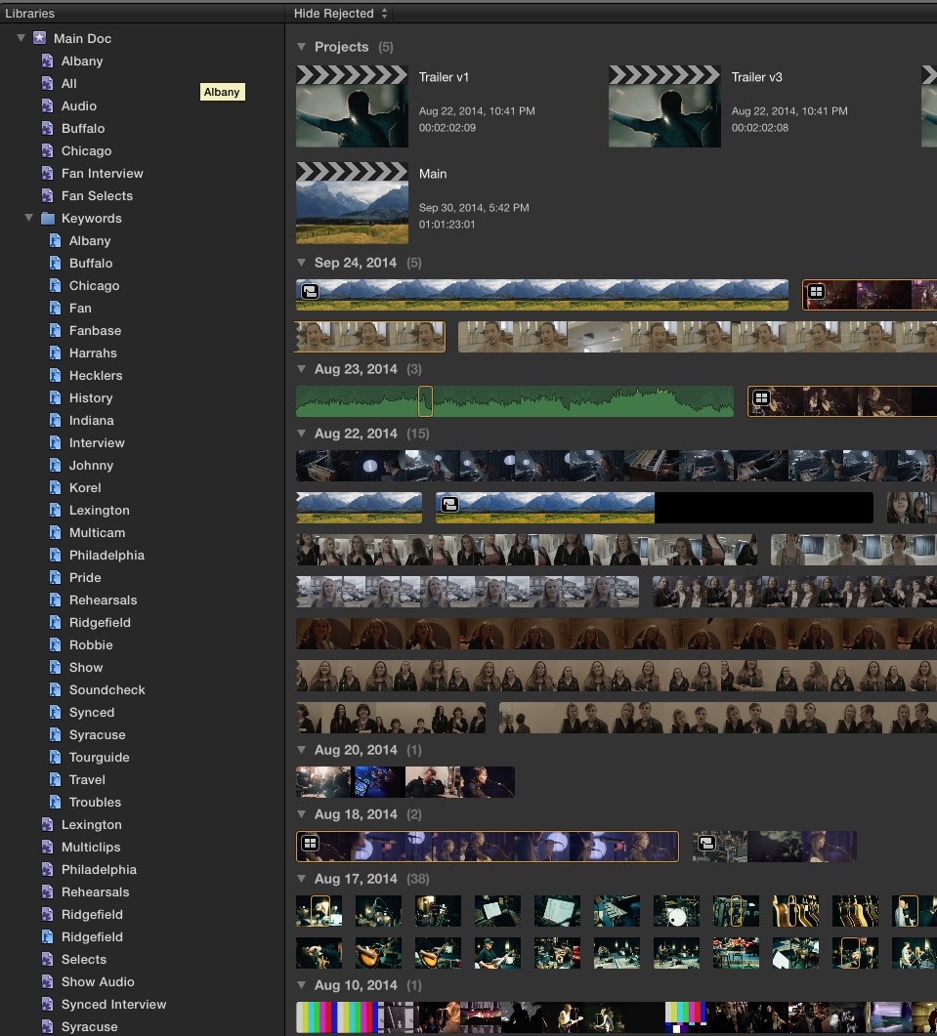Select the Indiana keyword collection
The height and width of the screenshot is (1036, 937).
click(x=91, y=420)
